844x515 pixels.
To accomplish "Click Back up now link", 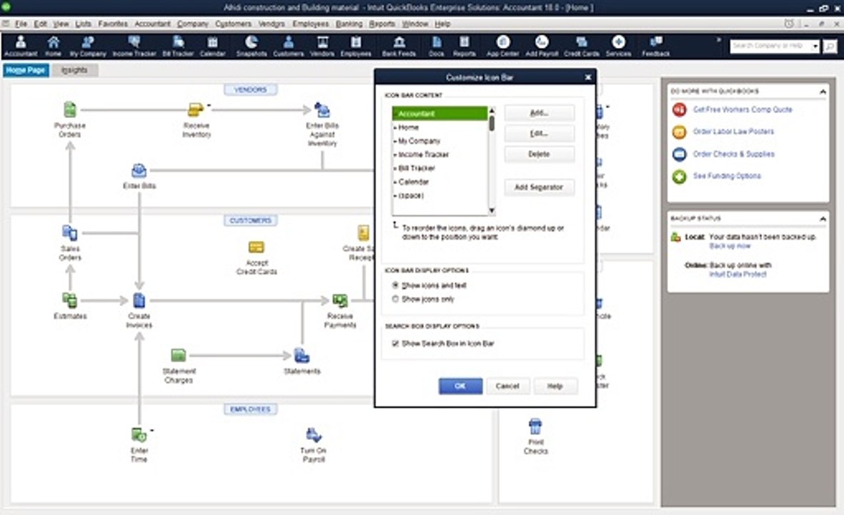I will 730,245.
